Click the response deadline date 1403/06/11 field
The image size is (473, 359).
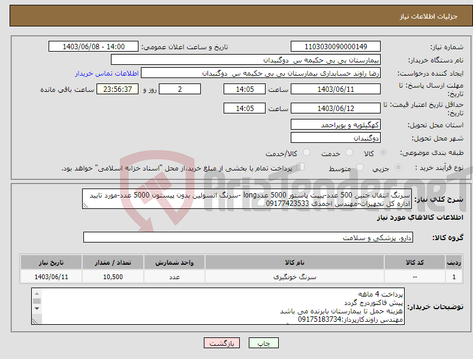coord(336,89)
